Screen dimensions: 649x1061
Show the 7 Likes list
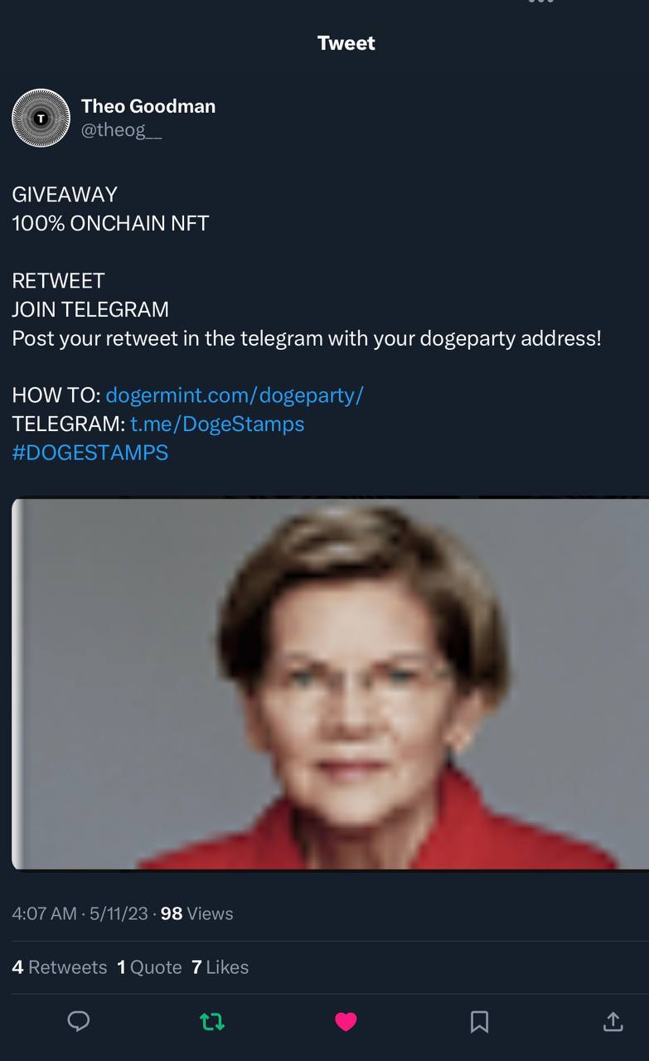coord(220,967)
